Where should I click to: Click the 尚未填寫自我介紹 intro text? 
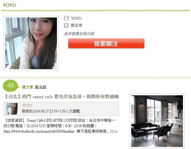79,34
